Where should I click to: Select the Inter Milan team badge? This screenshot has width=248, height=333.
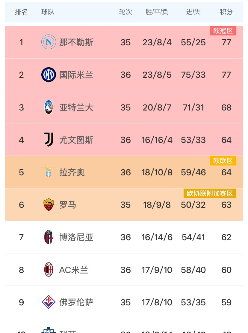(49, 74)
